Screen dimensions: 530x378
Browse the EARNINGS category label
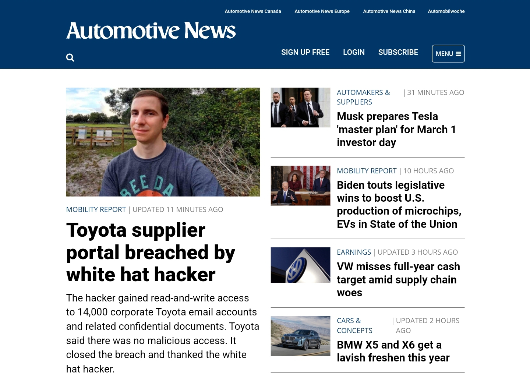pos(354,252)
